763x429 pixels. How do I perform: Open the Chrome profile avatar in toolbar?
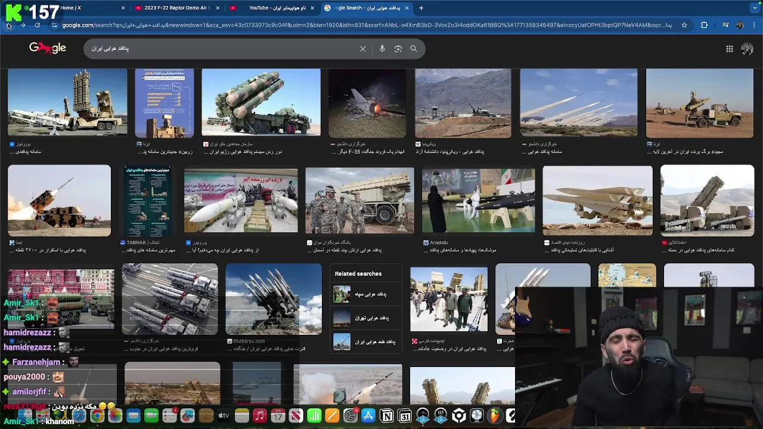coord(740,25)
